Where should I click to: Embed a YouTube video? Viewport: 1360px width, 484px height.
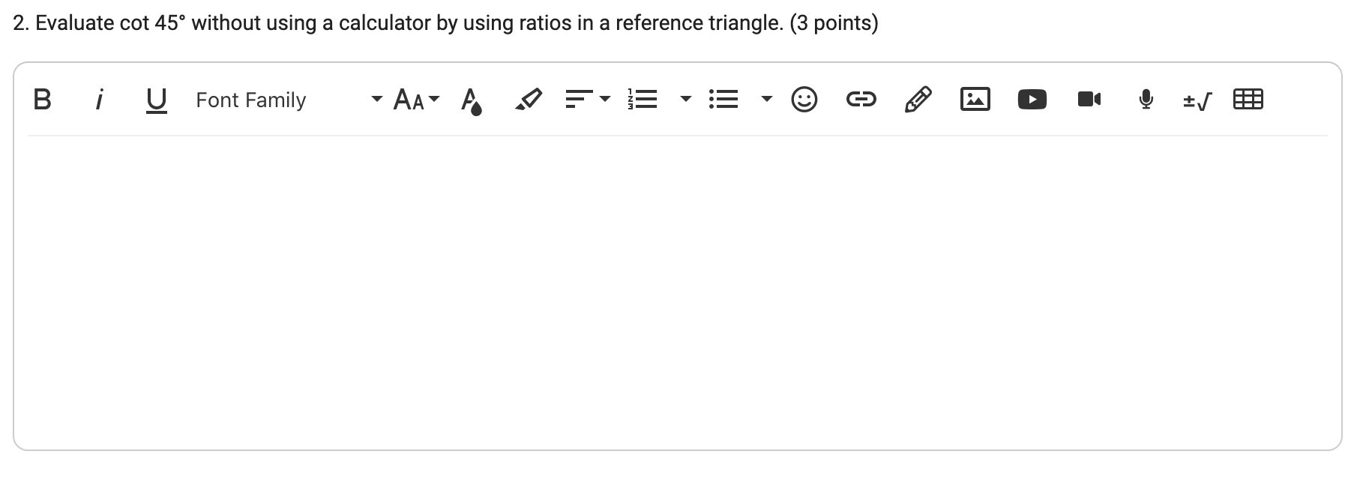tap(1032, 98)
